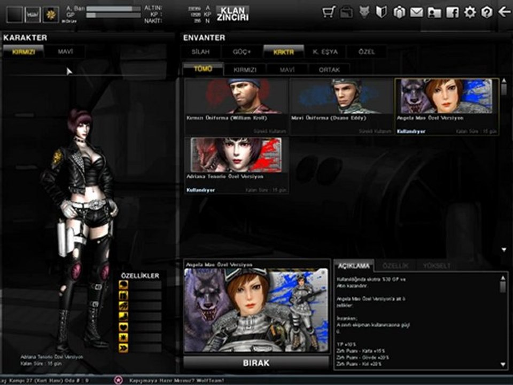This screenshot has width=513, height=385.
Task: Click the 'Kapışmaya Hazır Mısınız? WolfTeam!' ticker
Action: point(177,380)
